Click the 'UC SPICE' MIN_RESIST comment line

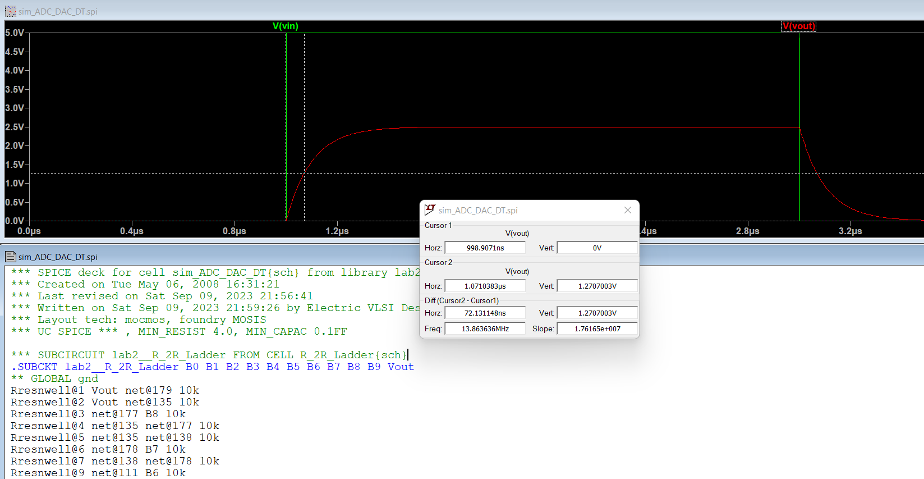179,331
